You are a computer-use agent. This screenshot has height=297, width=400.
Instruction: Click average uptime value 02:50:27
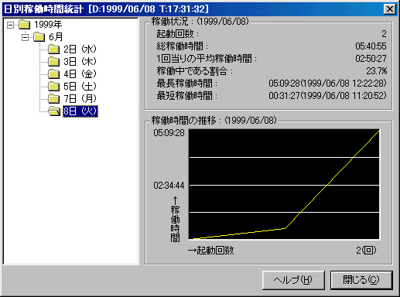pos(371,59)
